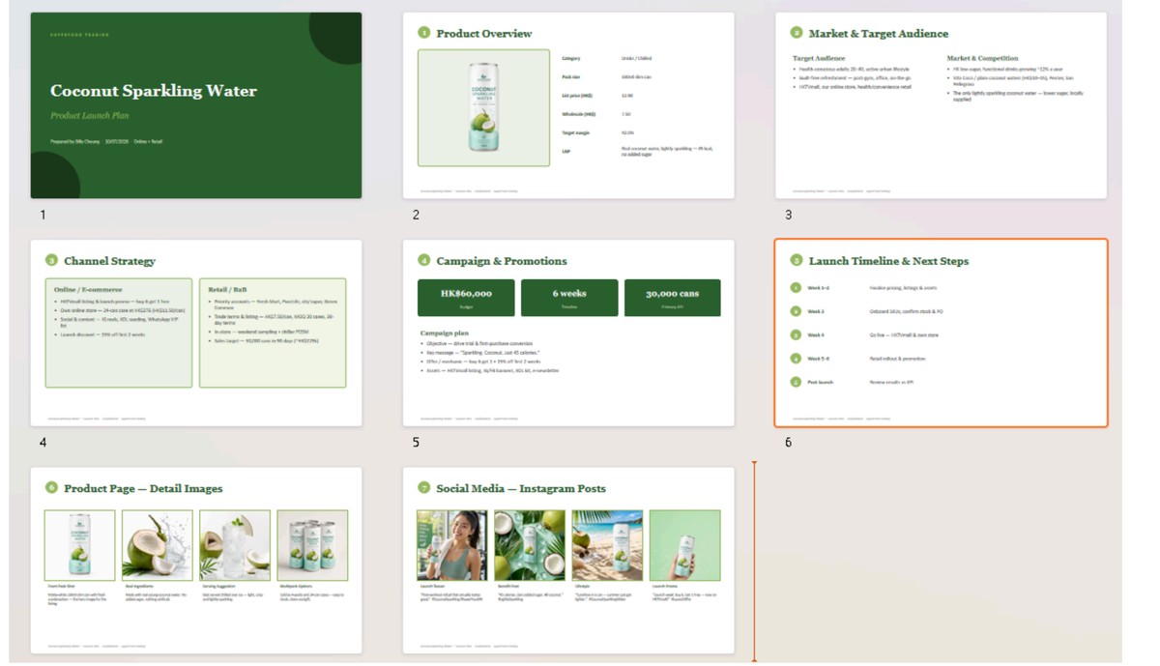This screenshot has width=1160, height=666.
Task: Click the 'Market & Competition' column heading
Action: coord(982,59)
